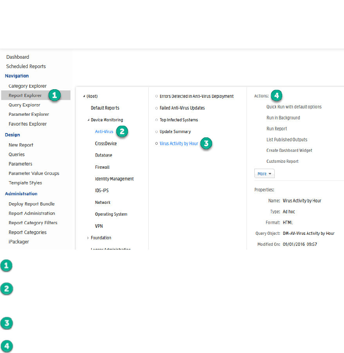The height and width of the screenshot is (353, 344).
Task: Open the More actions dropdown
Action: click(265, 174)
